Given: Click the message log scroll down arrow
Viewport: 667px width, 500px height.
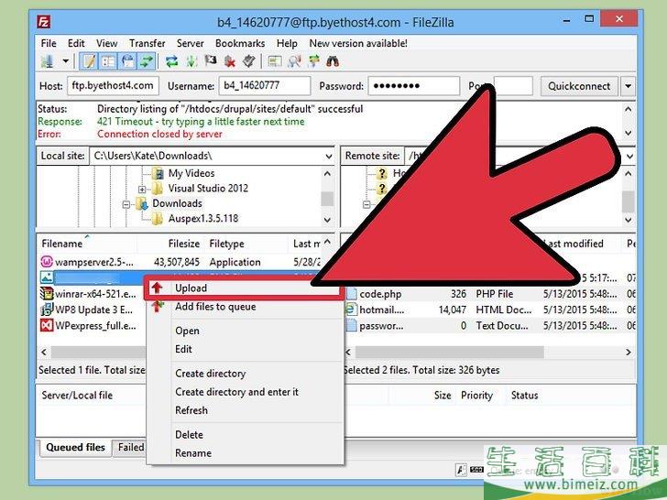Looking at the screenshot, I should (629, 133).
